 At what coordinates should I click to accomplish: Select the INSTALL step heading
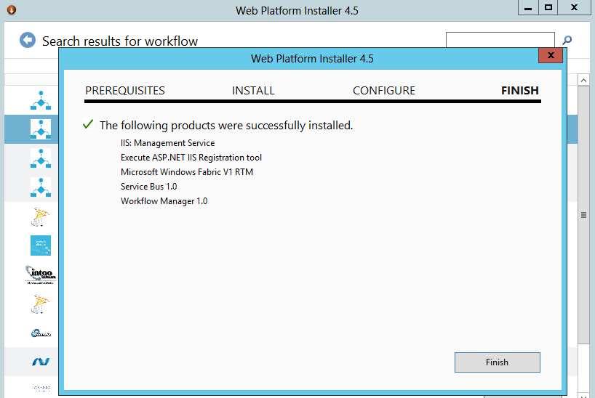point(253,91)
